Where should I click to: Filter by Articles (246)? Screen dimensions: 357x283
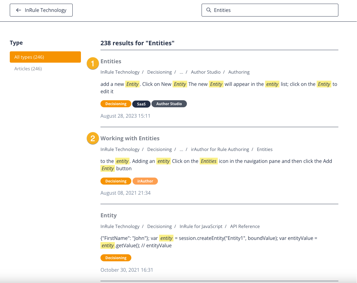click(28, 69)
